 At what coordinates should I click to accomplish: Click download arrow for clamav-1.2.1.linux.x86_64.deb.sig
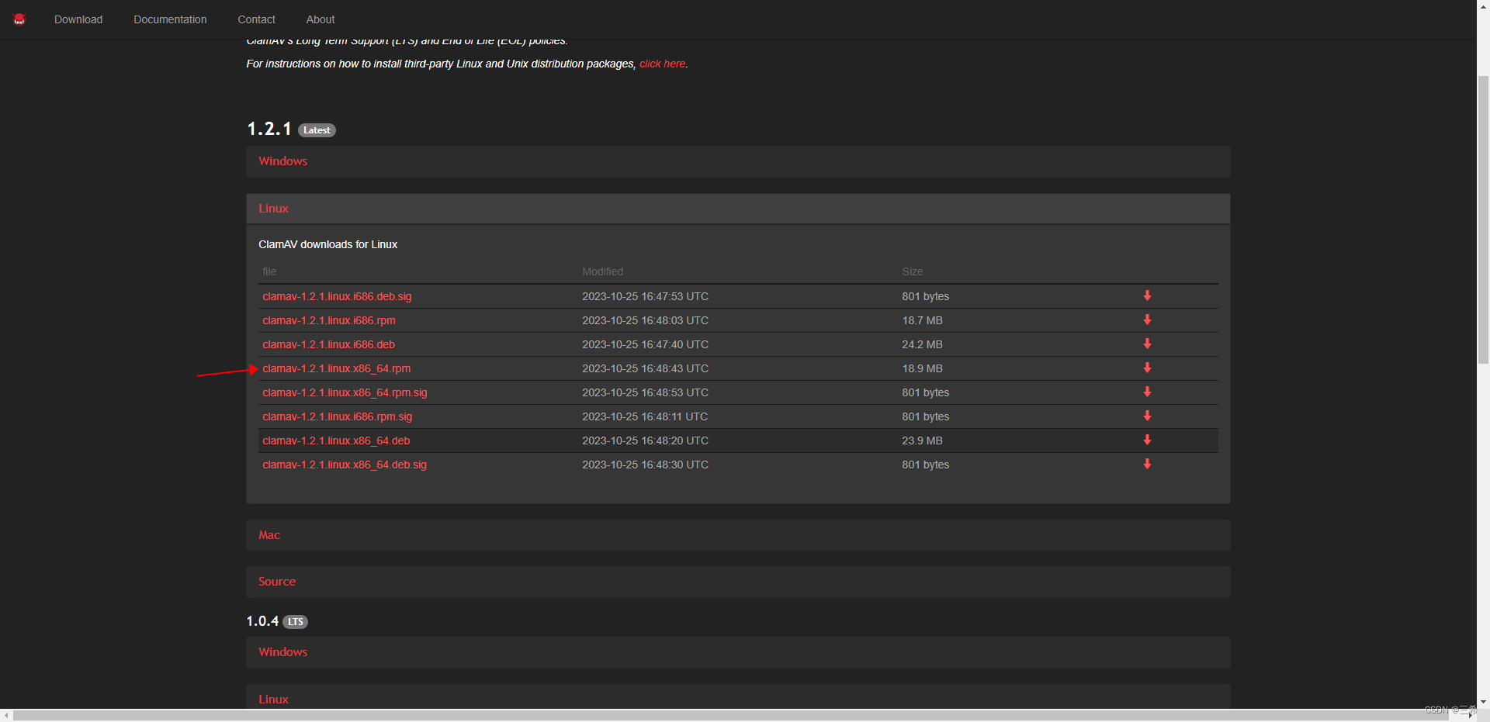coord(1147,464)
